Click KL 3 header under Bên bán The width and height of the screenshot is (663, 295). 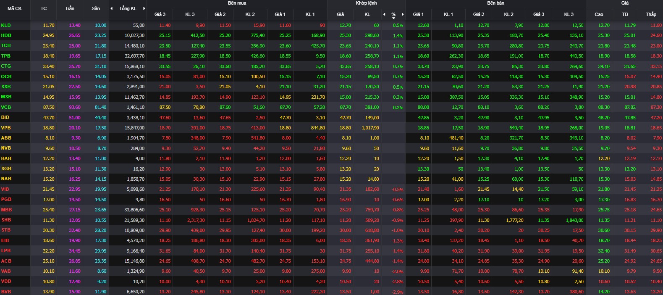tap(569, 14)
